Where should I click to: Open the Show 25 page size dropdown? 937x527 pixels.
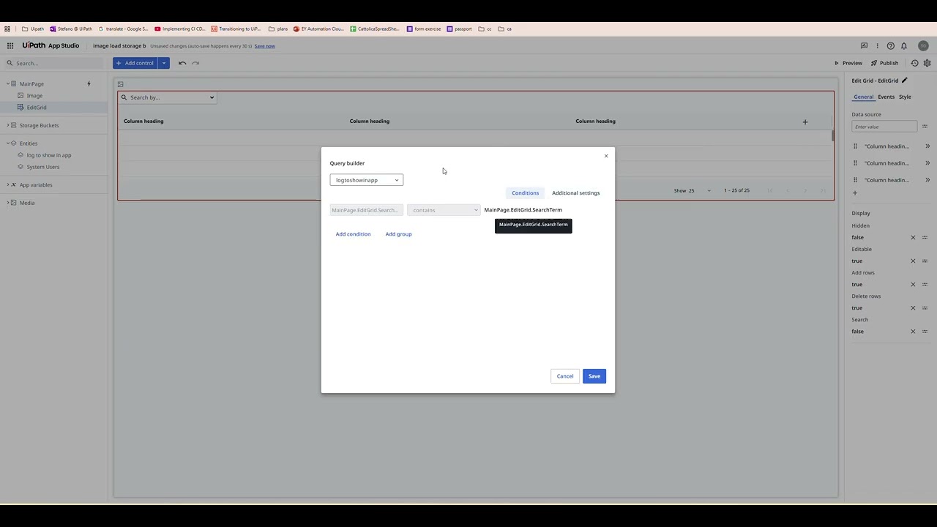click(693, 190)
